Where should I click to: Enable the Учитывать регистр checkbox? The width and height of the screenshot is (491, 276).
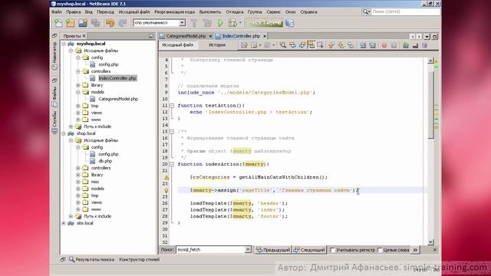pyautogui.click(x=333, y=250)
